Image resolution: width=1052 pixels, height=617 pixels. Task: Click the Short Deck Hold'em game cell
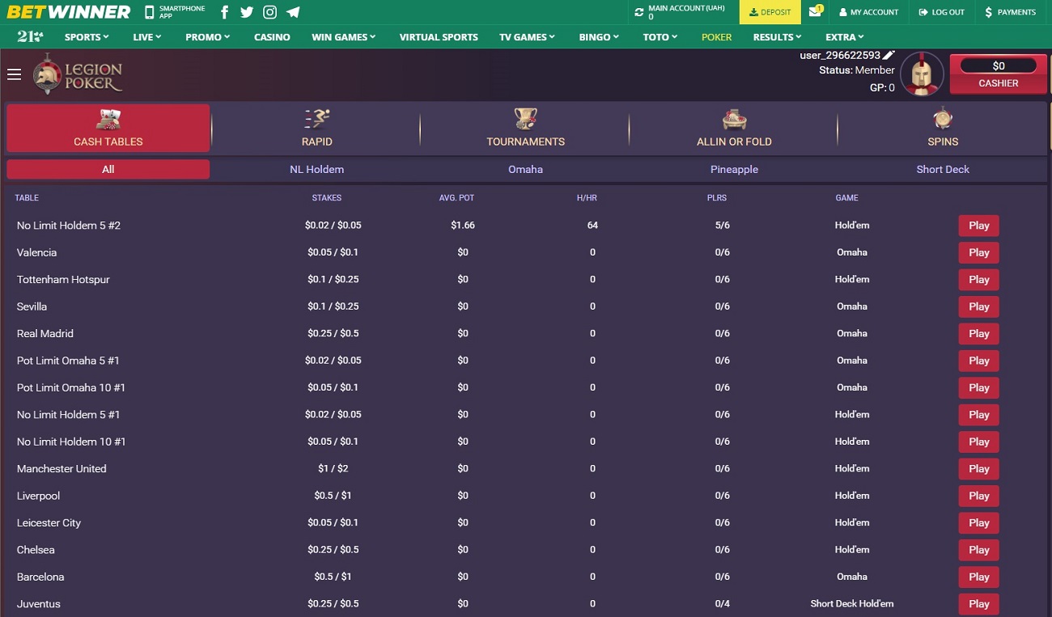coord(852,604)
